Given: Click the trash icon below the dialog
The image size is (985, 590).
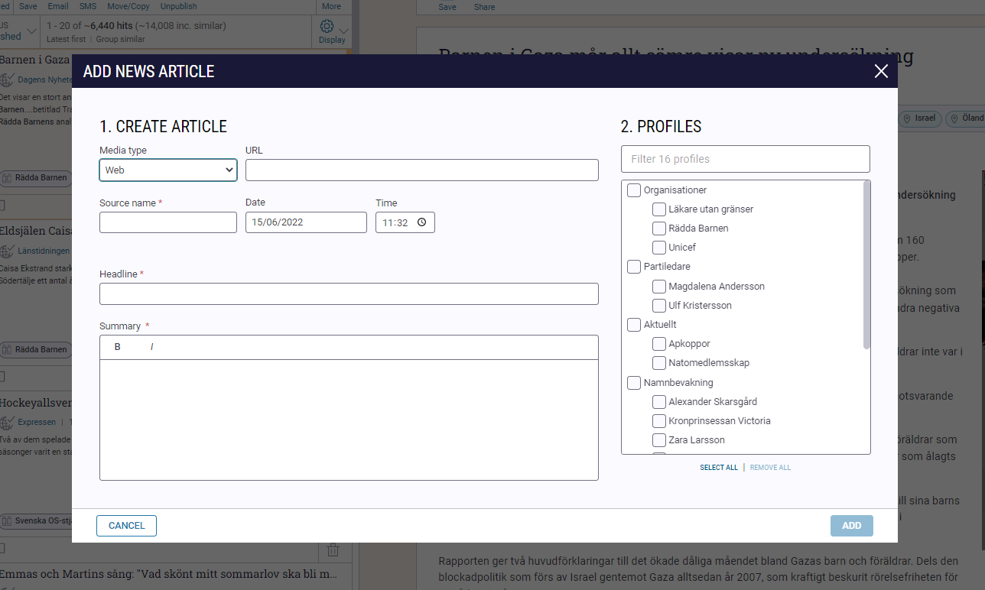Looking at the screenshot, I should point(333,549).
